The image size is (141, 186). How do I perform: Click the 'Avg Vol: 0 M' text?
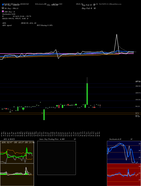89,5
